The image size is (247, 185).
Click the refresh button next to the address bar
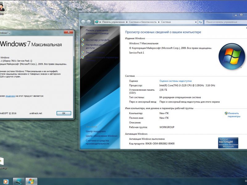point(200,22)
